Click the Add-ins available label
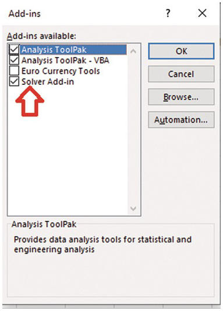Screen dimensions: 223x311 41,36
